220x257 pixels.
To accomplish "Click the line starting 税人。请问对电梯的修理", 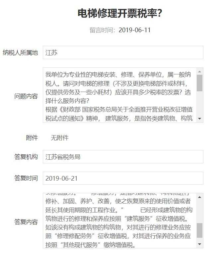I will (x=116, y=83).
